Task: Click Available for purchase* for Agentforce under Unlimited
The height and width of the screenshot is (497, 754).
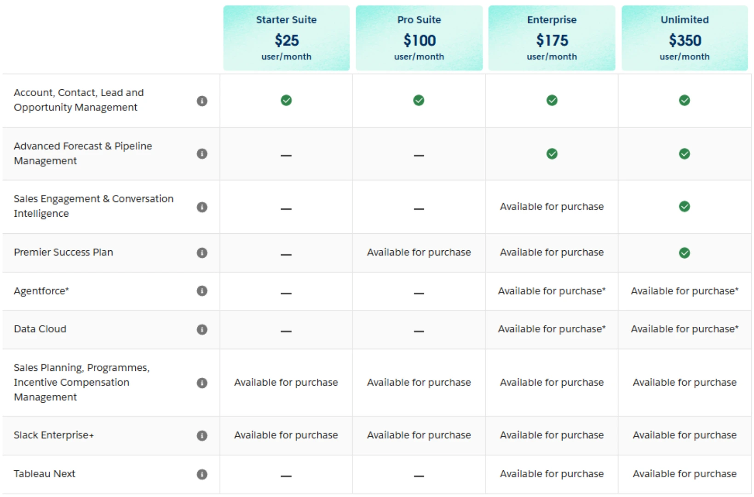Action: [684, 291]
